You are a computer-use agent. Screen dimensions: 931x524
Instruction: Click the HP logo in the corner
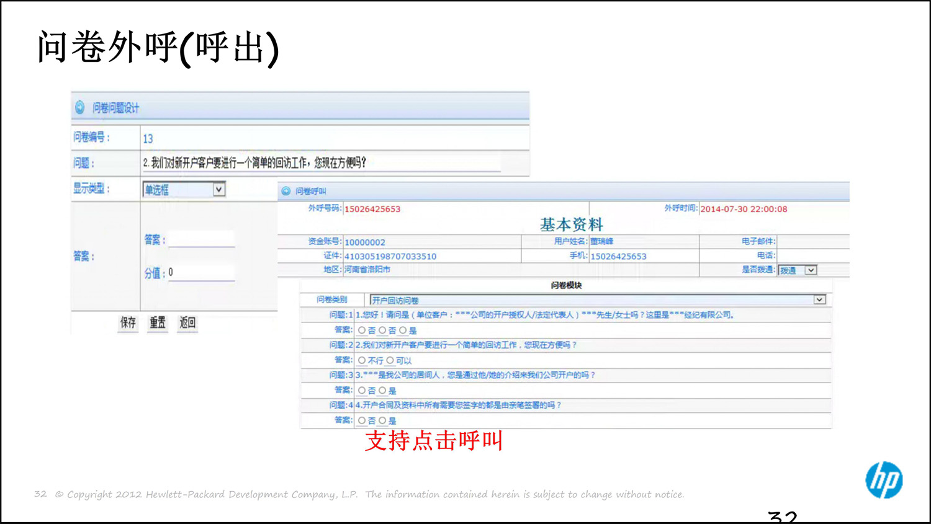point(884,481)
